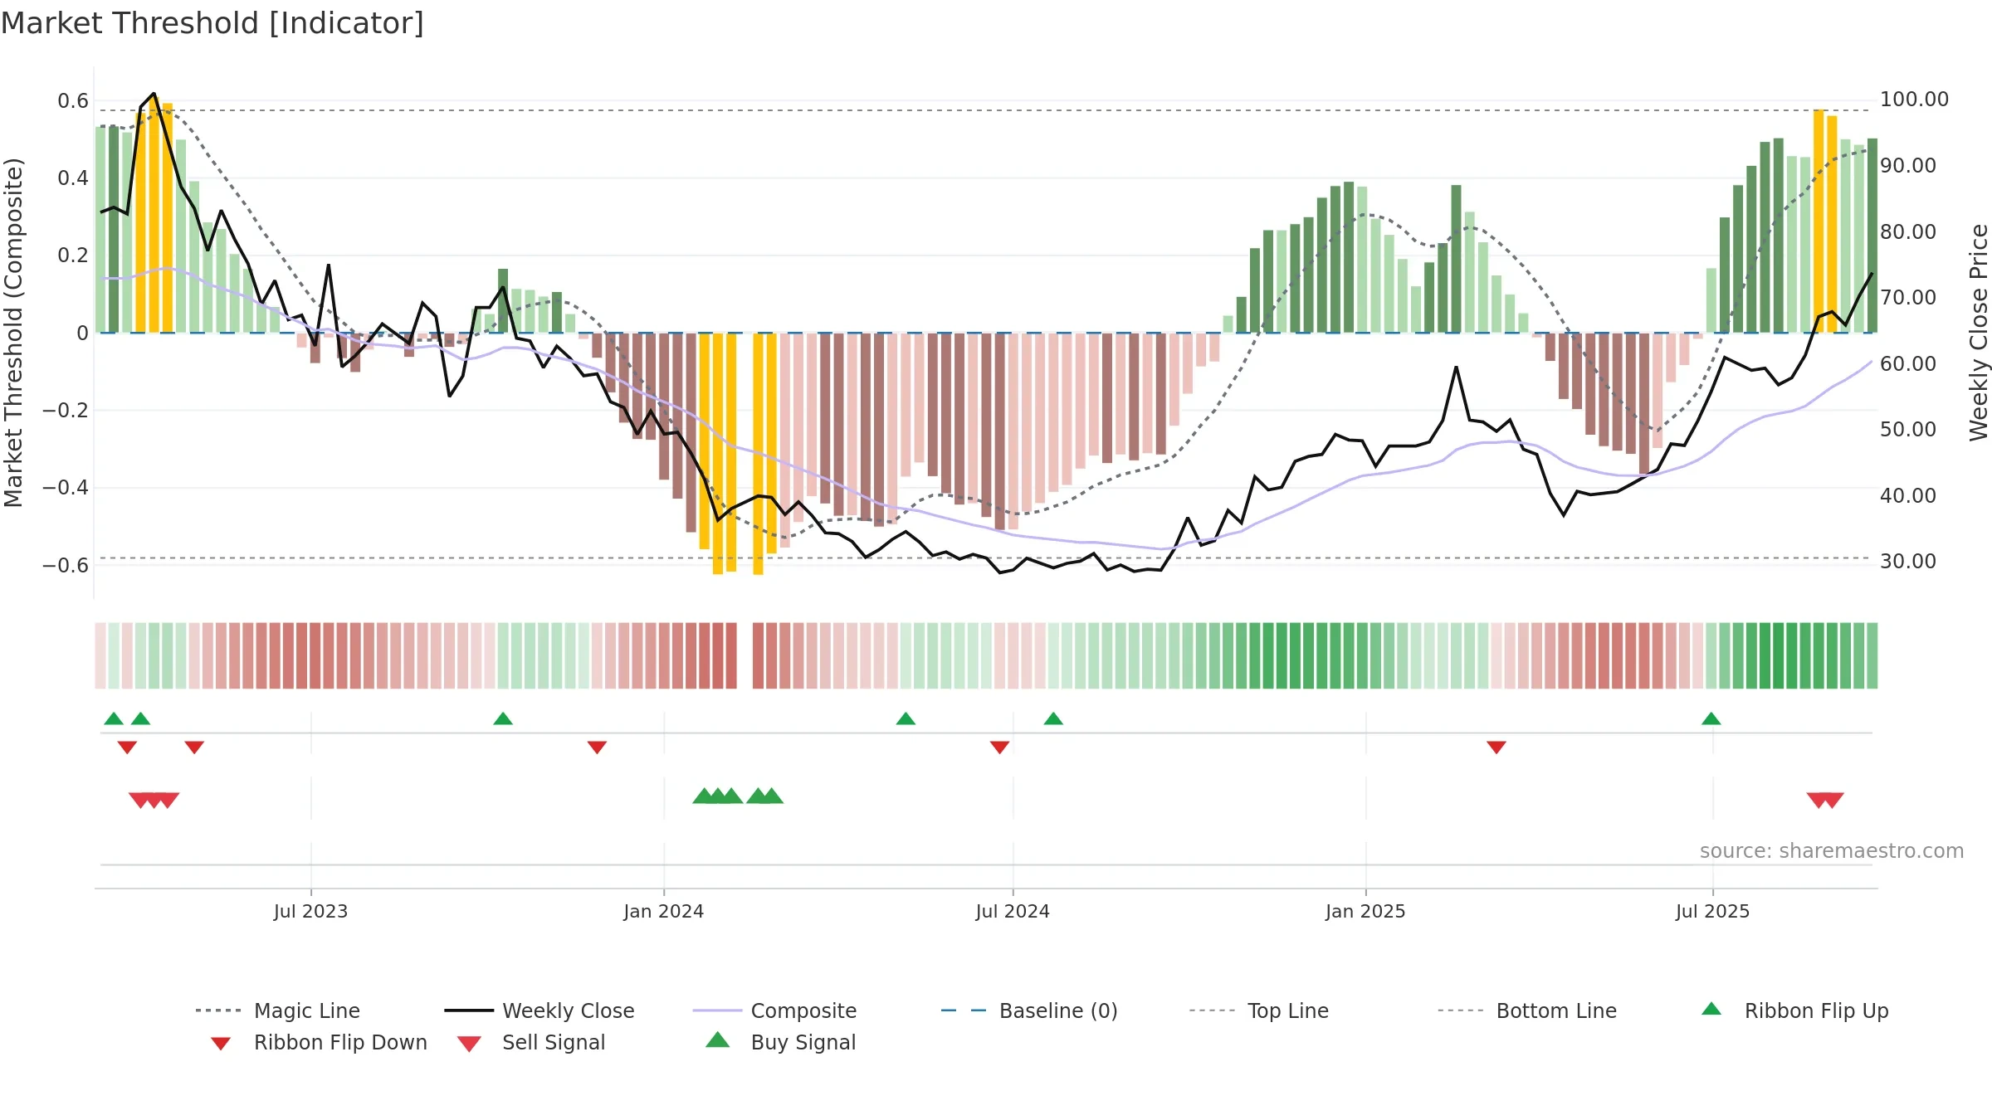
Task: Click the 60.00 price axis label
Action: click(1908, 364)
